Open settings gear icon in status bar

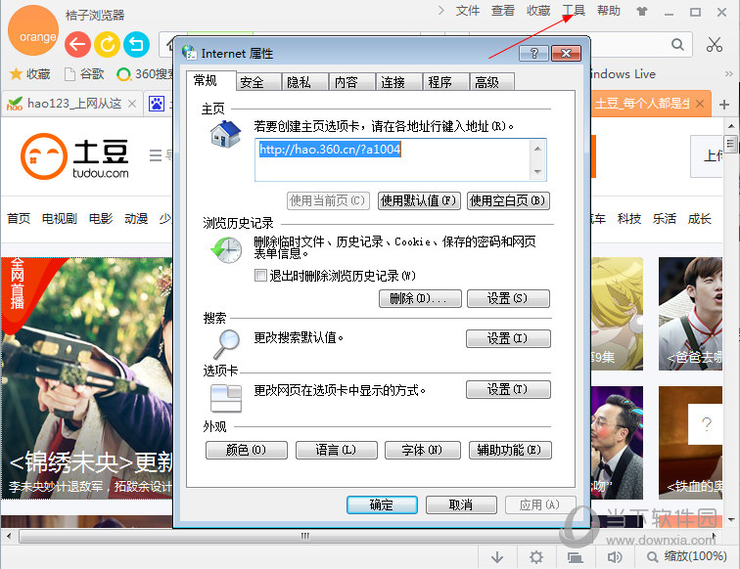[536, 557]
